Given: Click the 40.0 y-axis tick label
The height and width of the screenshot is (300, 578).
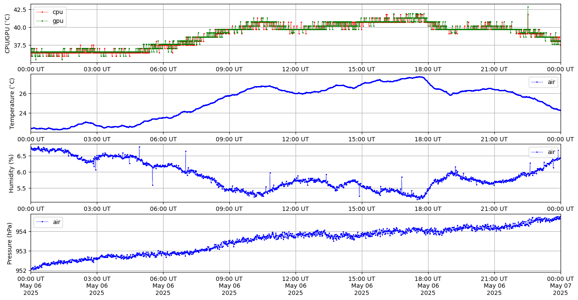Looking at the screenshot, I should [20, 27].
